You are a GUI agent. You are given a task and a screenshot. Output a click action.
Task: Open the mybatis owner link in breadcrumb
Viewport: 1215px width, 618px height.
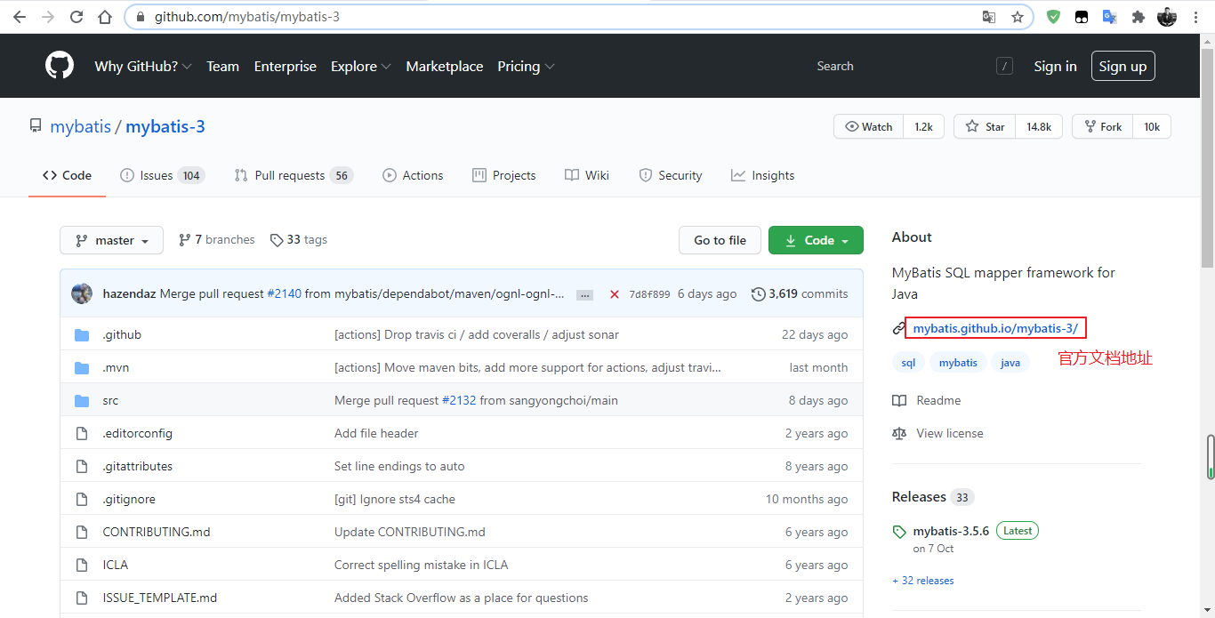81,126
